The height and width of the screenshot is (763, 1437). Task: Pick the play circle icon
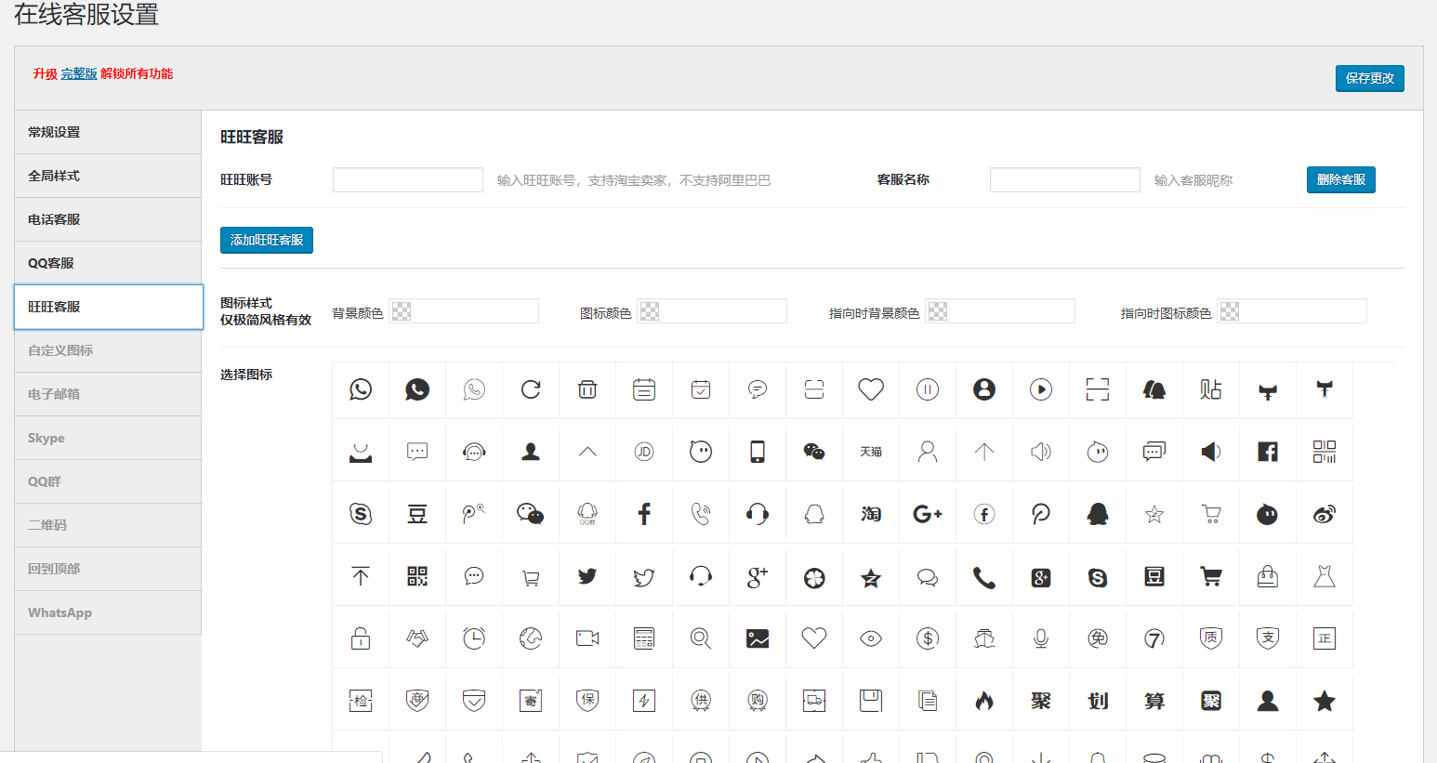pyautogui.click(x=1041, y=389)
